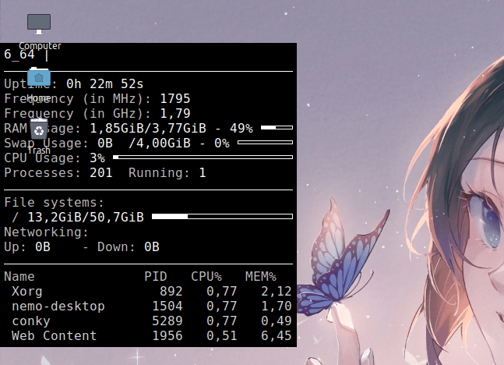Screen dimensions: 504x365
Task: Click the Processes count 201
Action: pos(100,172)
